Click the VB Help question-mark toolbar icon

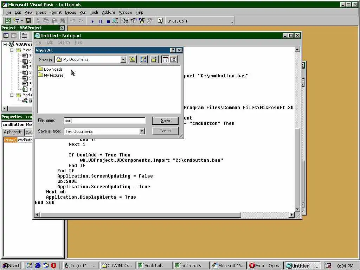coord(160,21)
